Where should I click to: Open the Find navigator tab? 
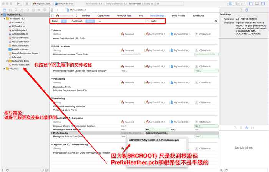16,10
